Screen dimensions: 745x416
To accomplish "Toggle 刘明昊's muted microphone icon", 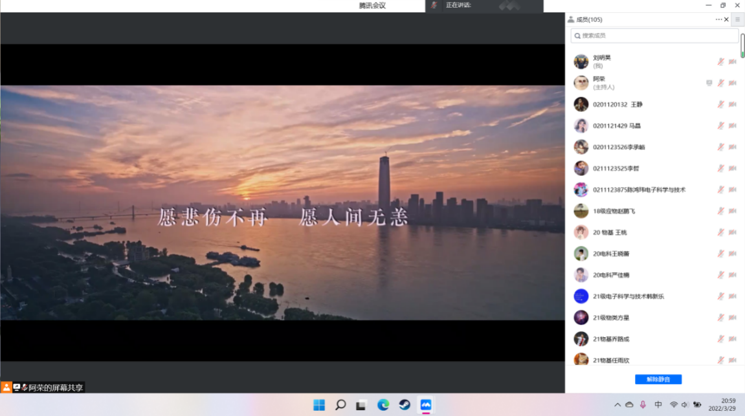I will [x=720, y=61].
